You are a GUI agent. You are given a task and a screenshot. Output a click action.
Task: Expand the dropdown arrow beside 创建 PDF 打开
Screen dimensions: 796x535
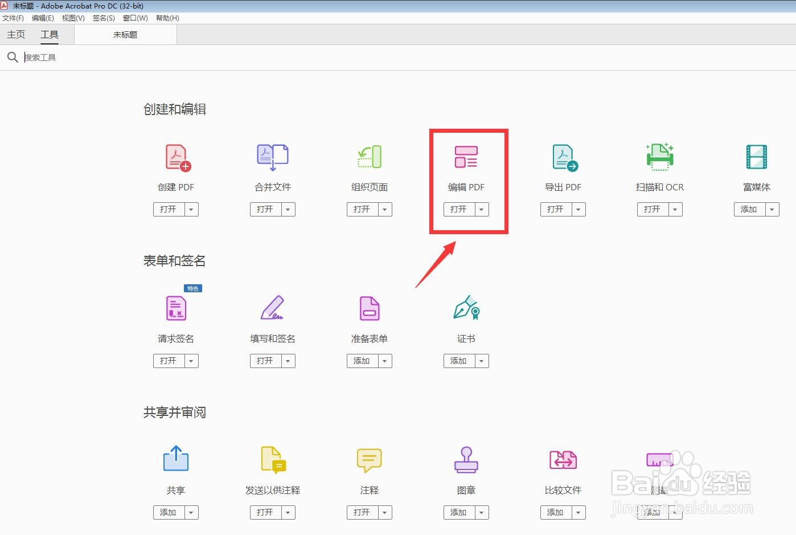coord(191,209)
